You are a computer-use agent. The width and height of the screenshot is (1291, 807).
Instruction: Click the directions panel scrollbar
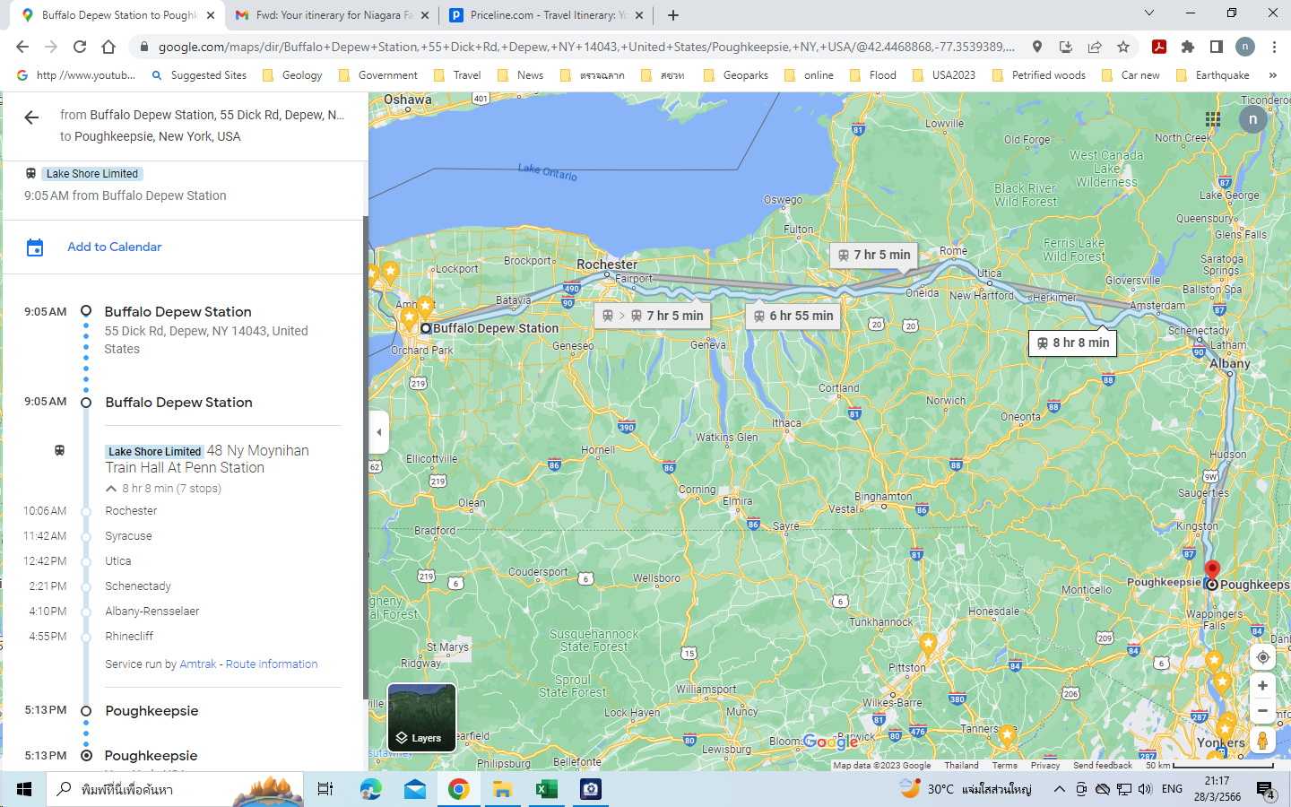point(364,457)
